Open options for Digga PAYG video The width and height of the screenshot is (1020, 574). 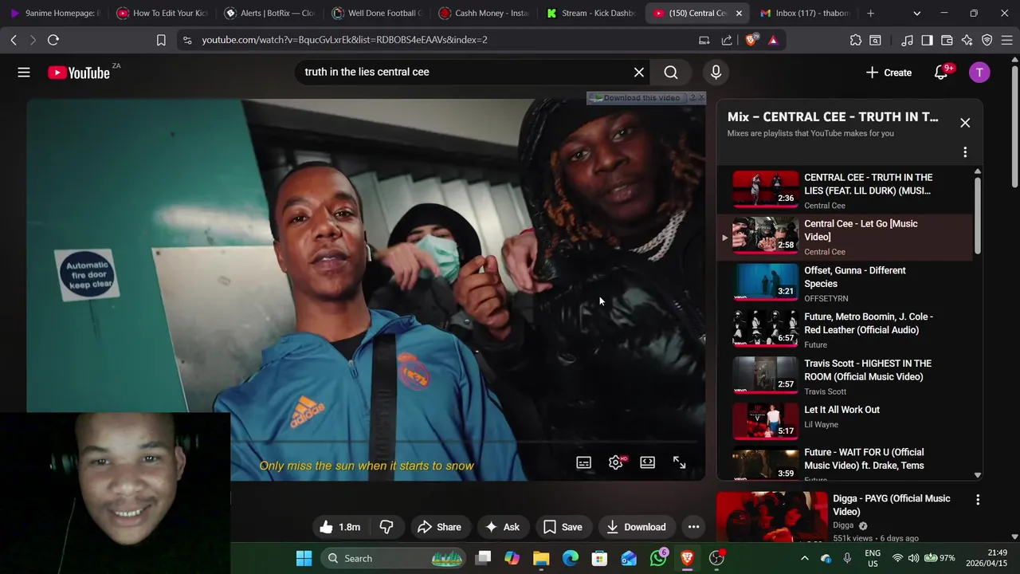tap(978, 500)
